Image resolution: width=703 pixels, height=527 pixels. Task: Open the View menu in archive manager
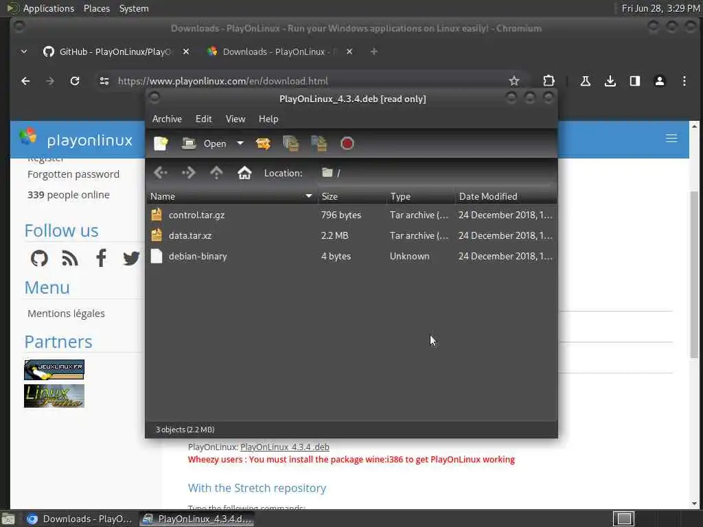tap(235, 119)
